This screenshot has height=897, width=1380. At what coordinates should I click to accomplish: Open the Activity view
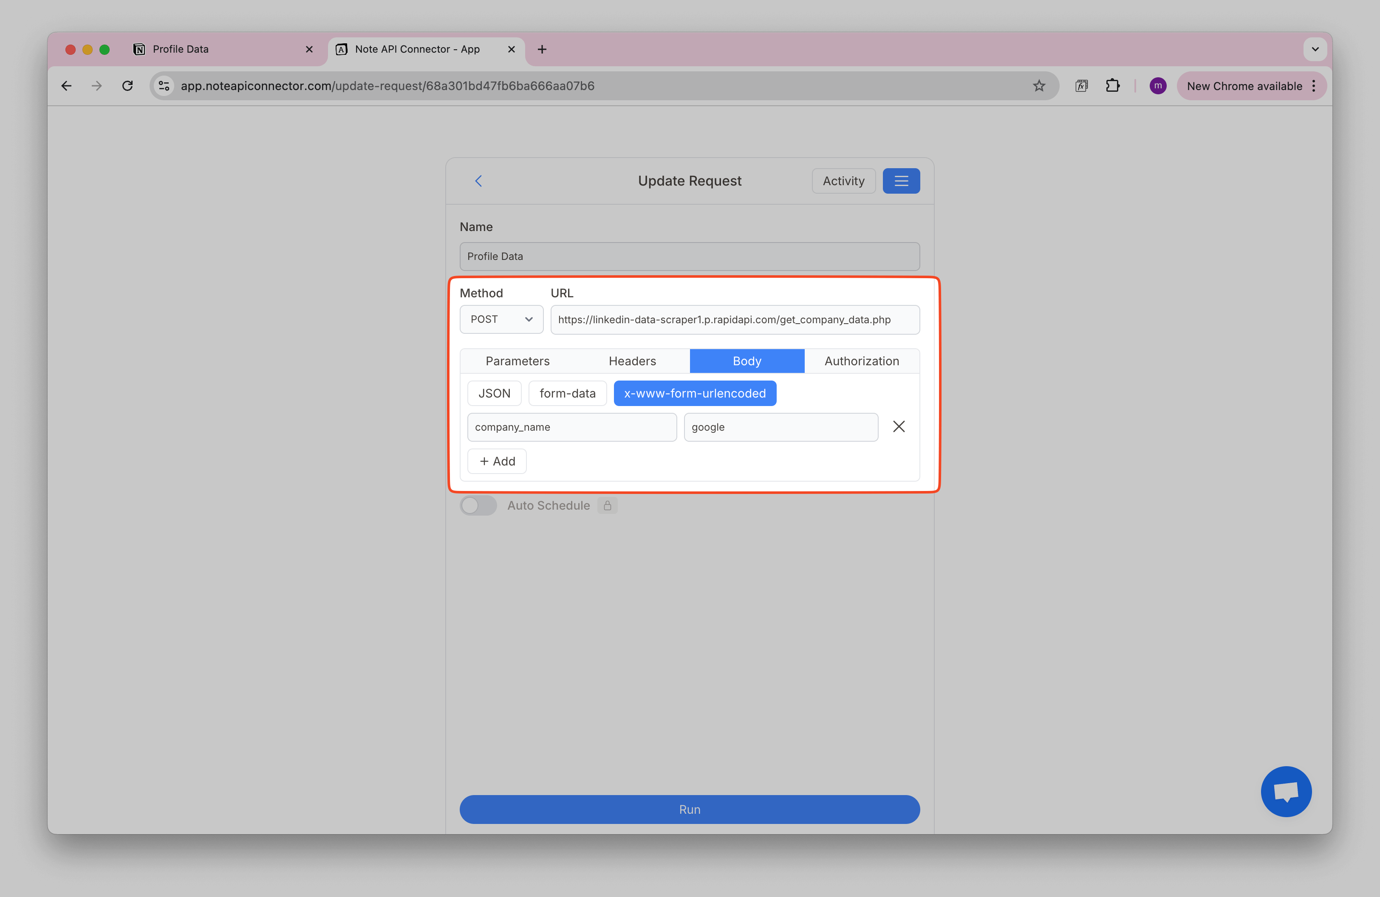tap(844, 181)
